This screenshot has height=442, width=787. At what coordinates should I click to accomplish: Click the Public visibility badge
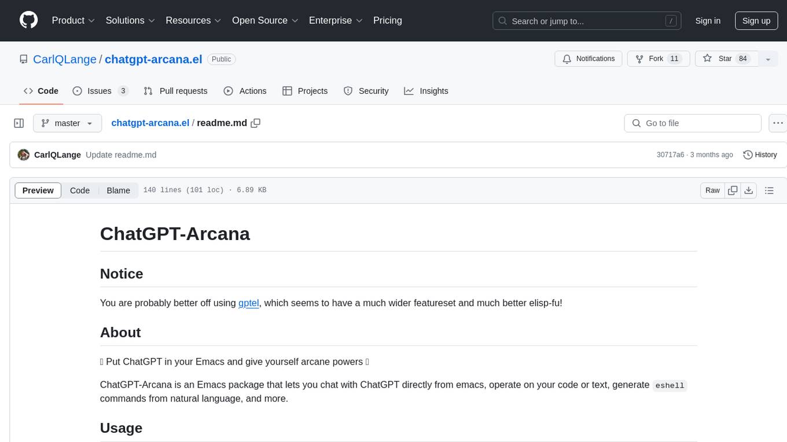[x=222, y=59]
